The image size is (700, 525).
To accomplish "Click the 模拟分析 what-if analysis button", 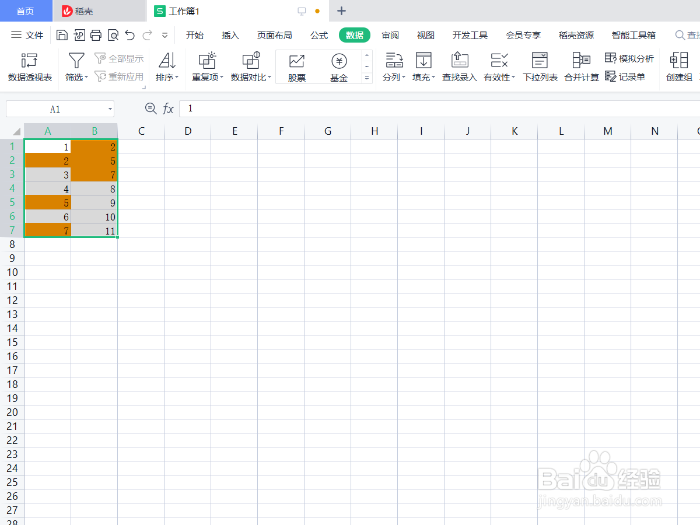I will pyautogui.click(x=629, y=59).
